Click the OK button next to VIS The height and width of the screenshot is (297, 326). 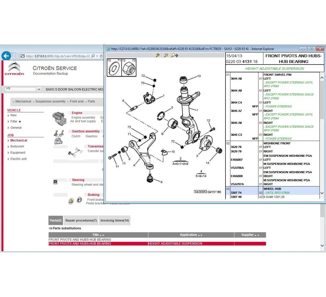[x=39, y=89]
